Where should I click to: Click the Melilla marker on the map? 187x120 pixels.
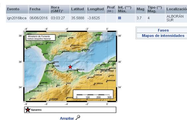point(77,70)
